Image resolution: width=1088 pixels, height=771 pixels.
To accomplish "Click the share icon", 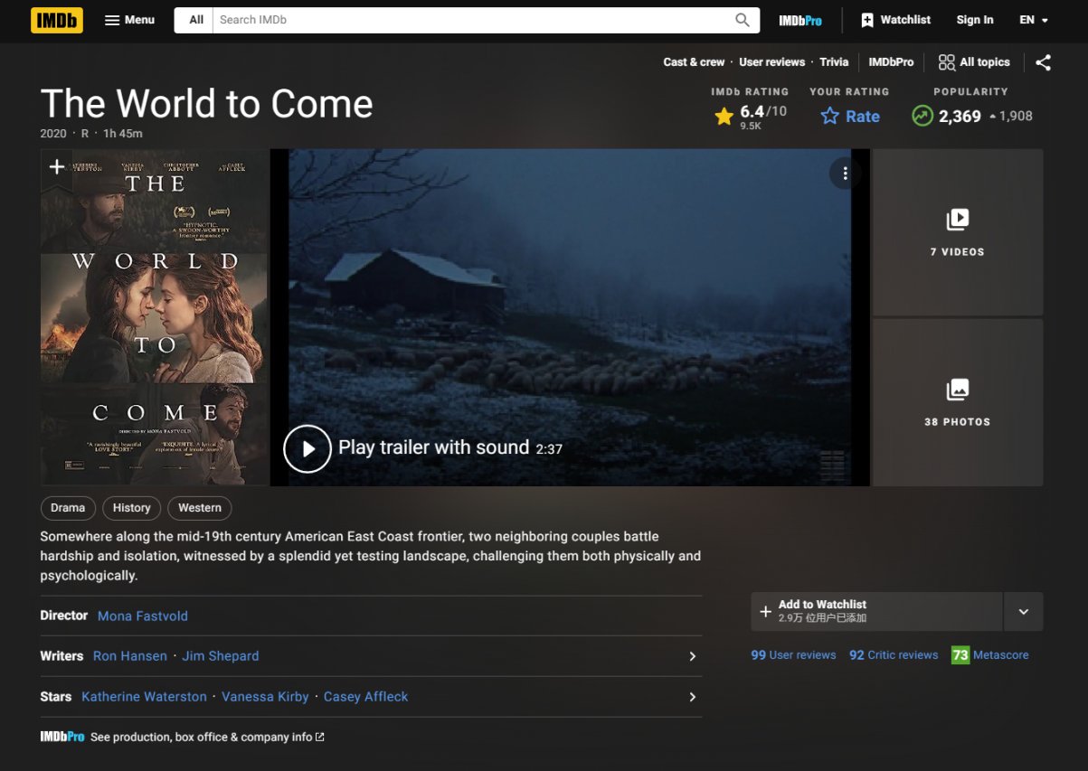I will click(x=1043, y=62).
